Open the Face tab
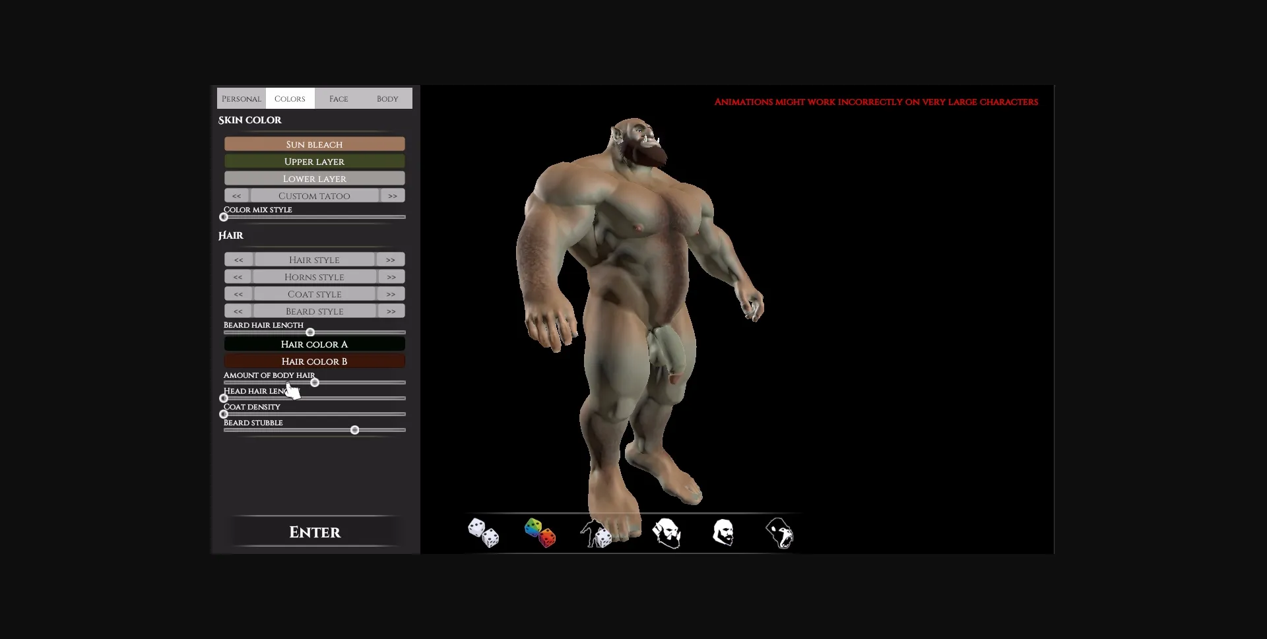 (339, 98)
